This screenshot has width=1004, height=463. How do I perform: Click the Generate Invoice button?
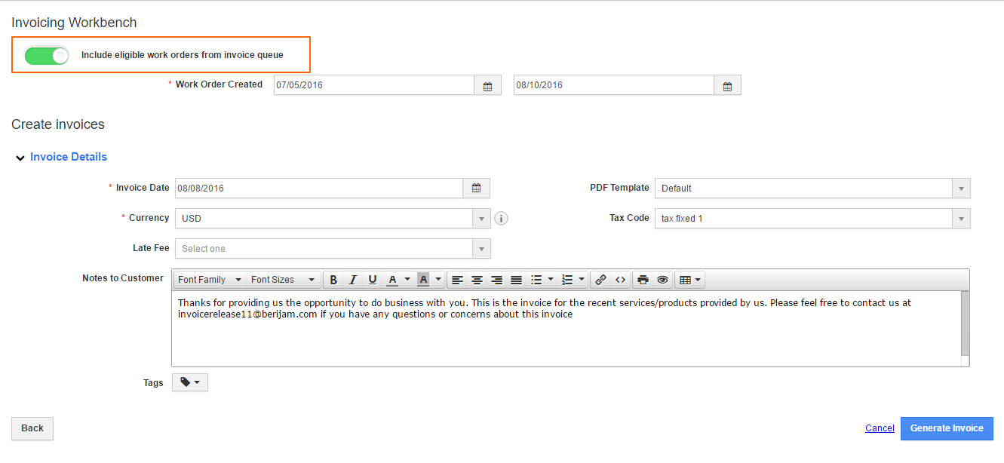pos(946,428)
